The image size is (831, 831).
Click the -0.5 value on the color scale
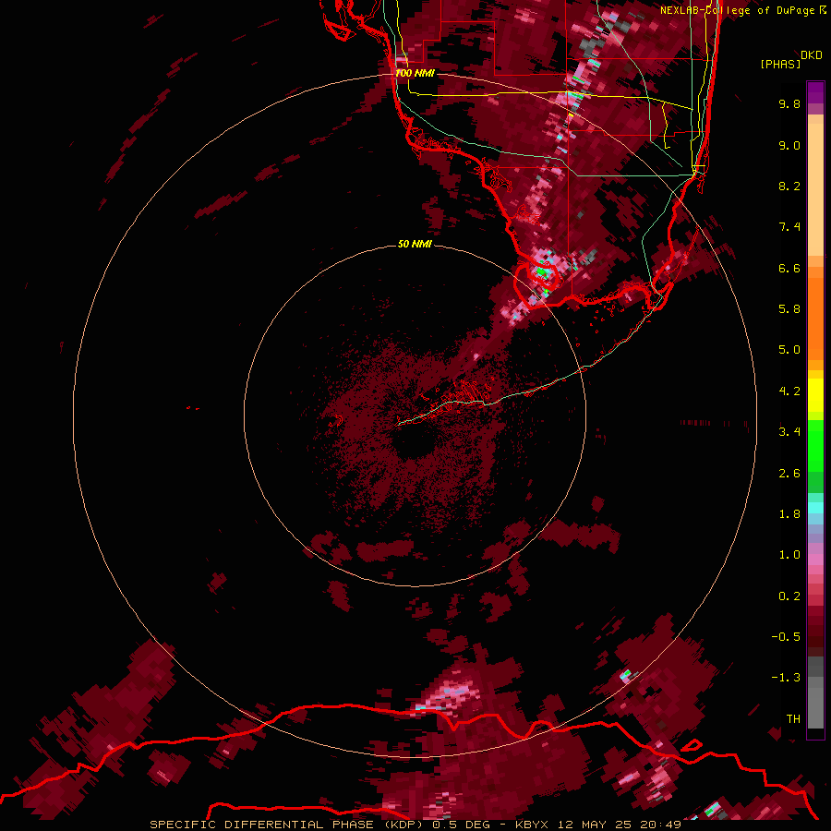(786, 637)
